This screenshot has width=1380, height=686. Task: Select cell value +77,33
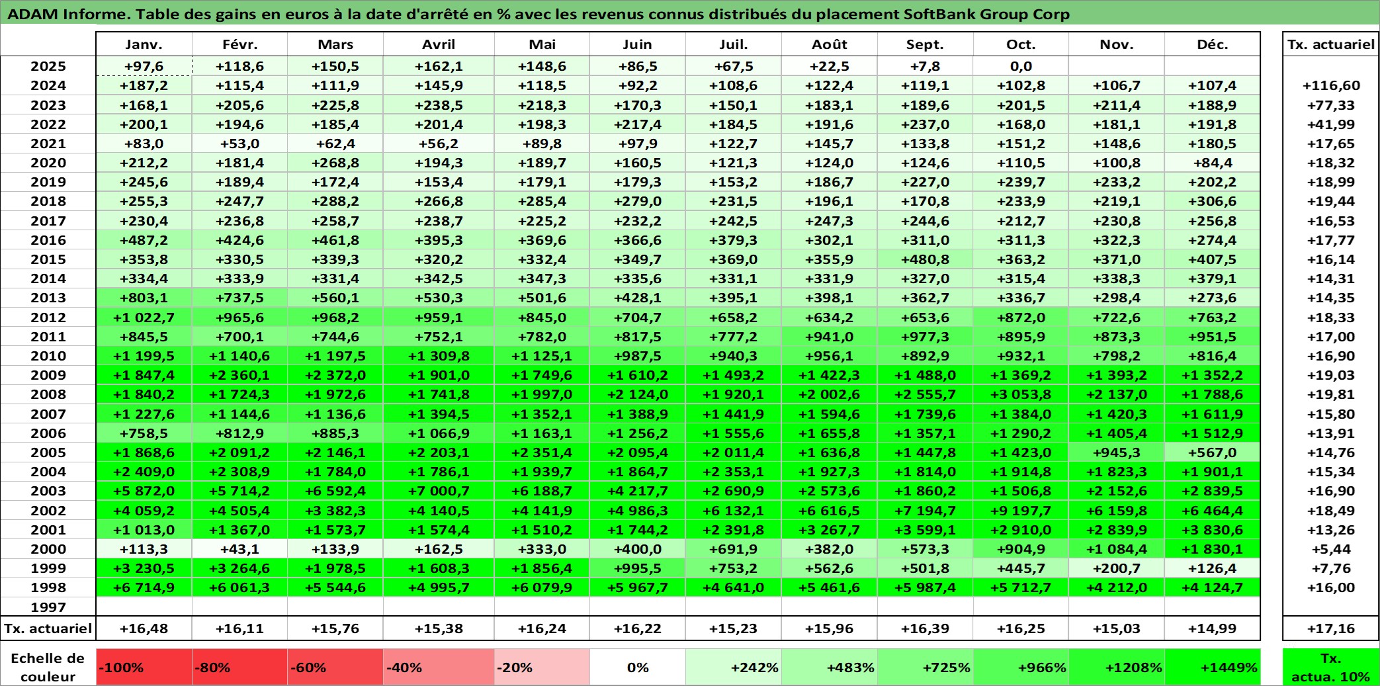pyautogui.click(x=1331, y=105)
